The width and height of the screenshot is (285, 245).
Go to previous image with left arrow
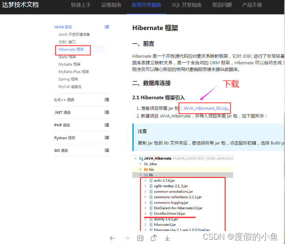(x=113, y=238)
